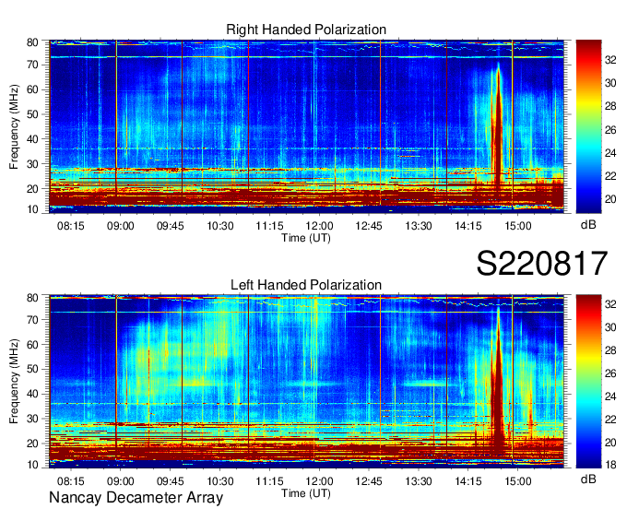
Task: Click the 32 tick on the lower colorbar
Action: (610, 304)
